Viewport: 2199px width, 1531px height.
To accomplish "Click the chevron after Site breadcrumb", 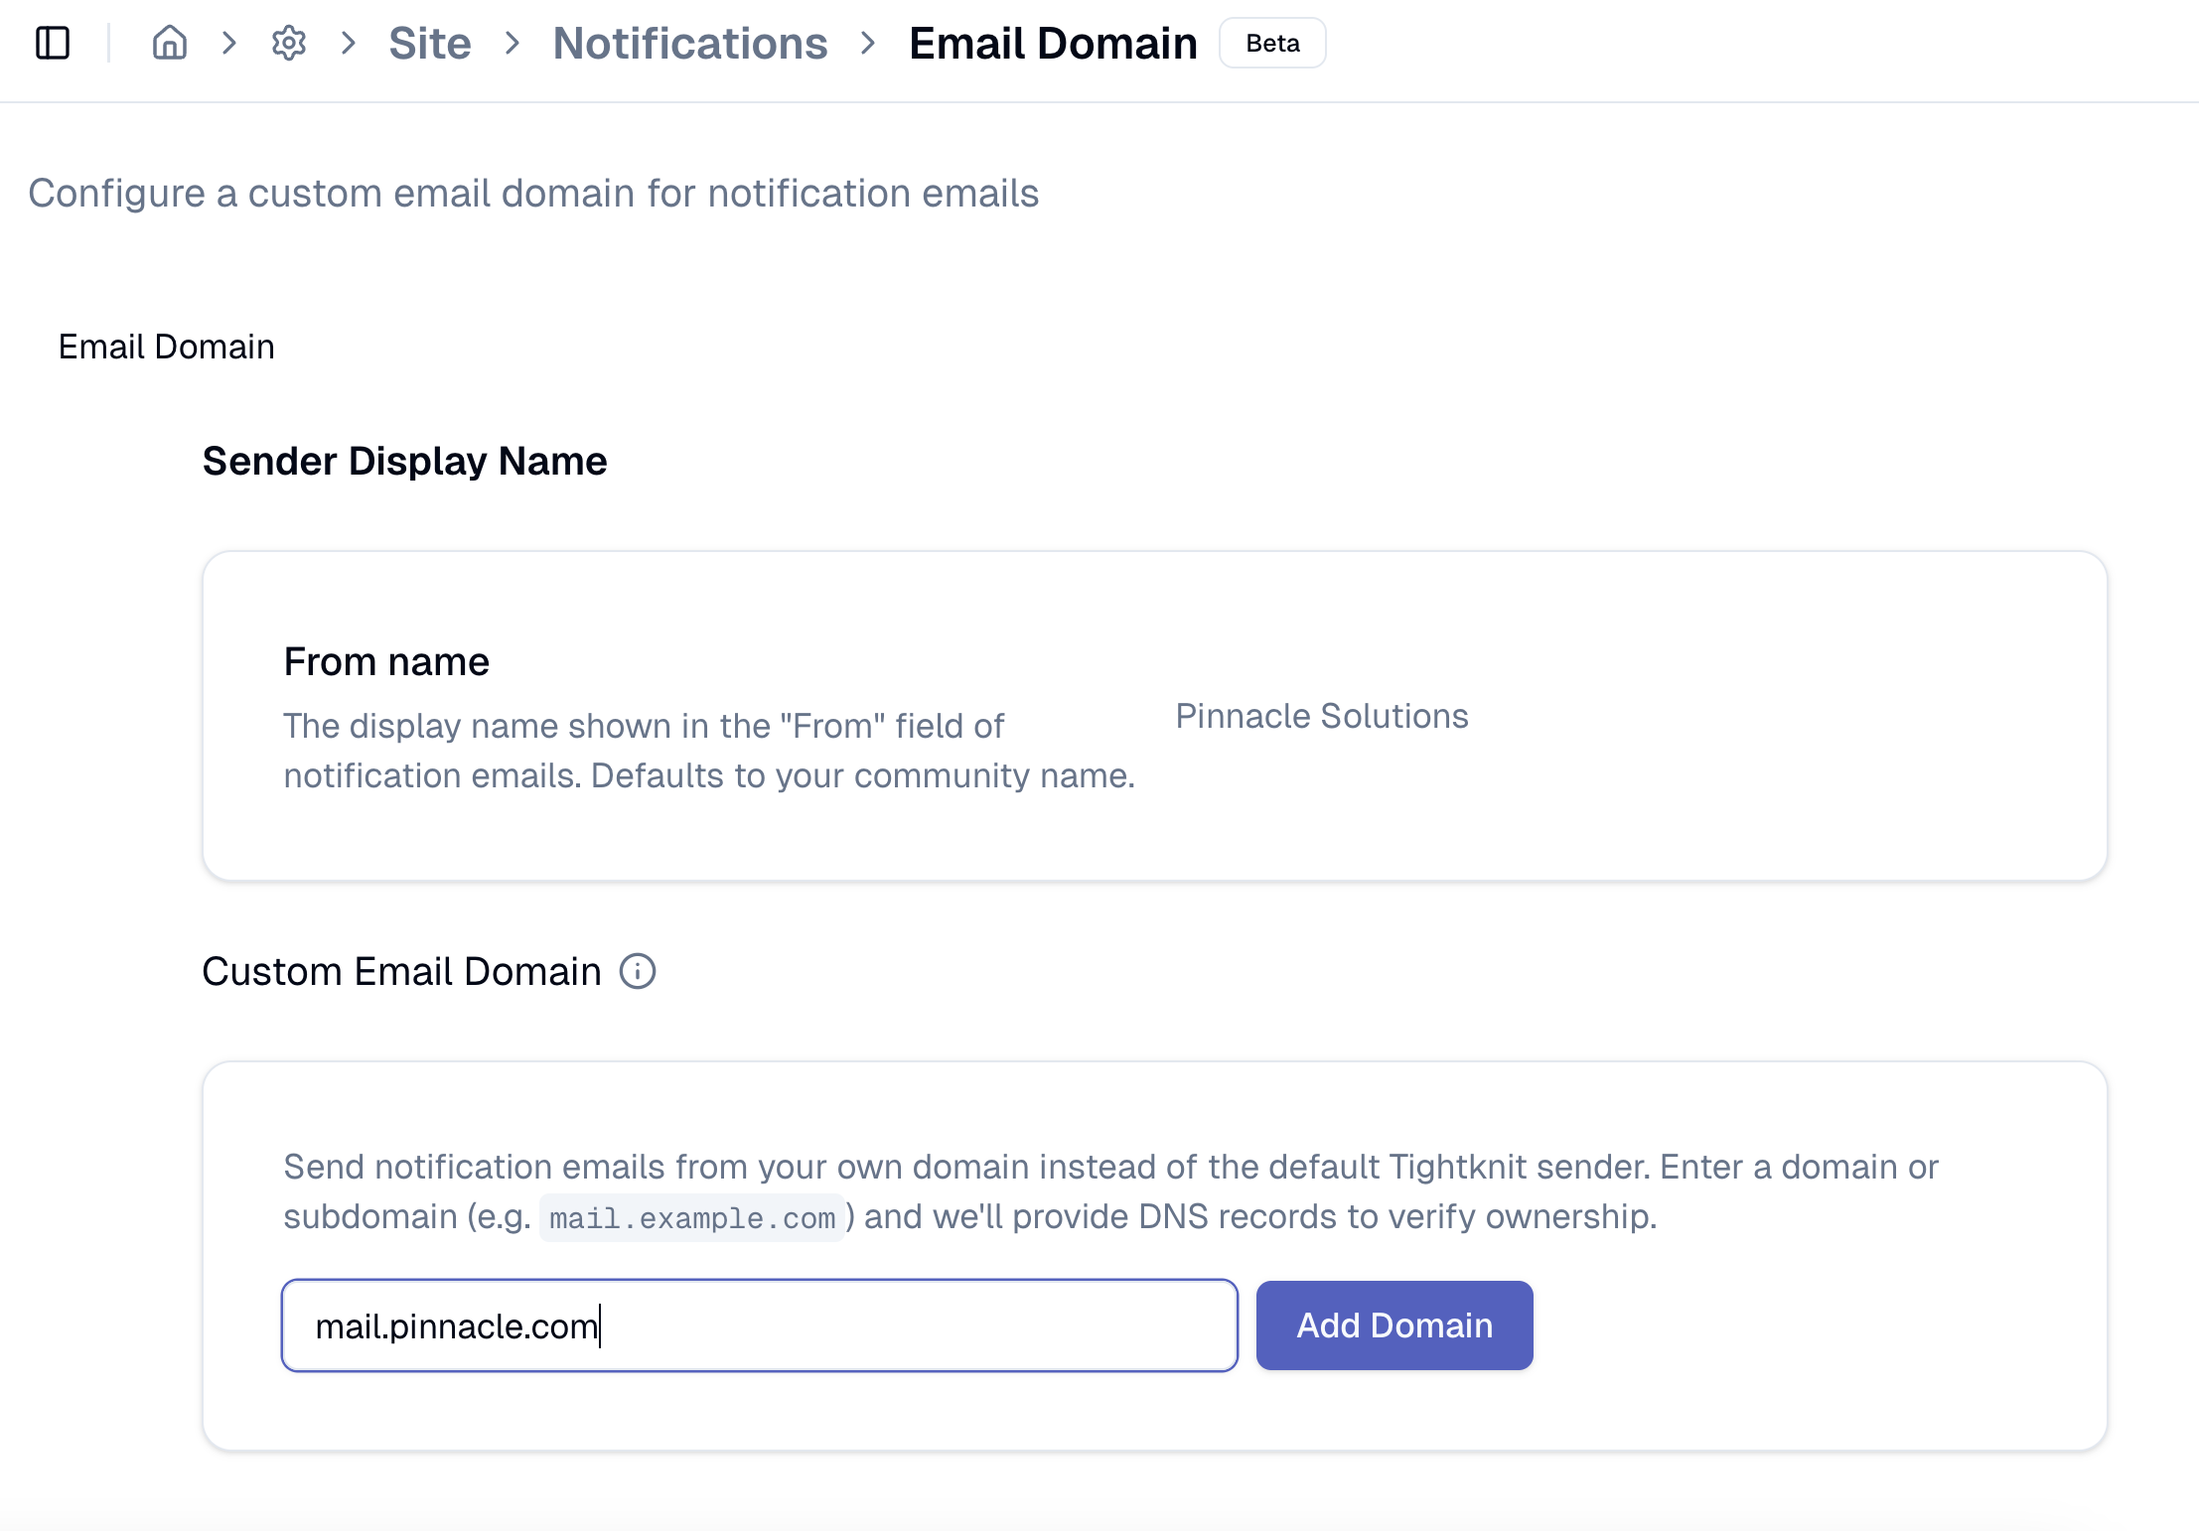I will tap(513, 43).
